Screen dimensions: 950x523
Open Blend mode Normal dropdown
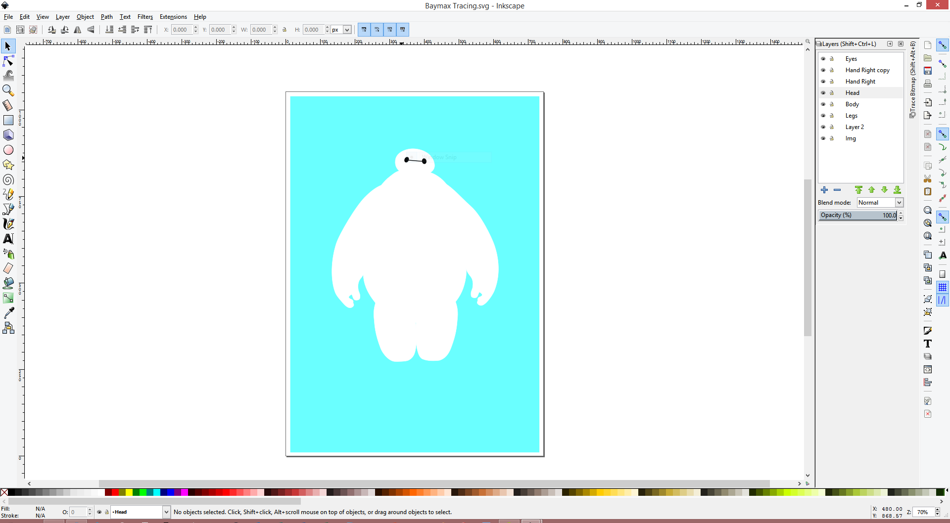coord(880,203)
